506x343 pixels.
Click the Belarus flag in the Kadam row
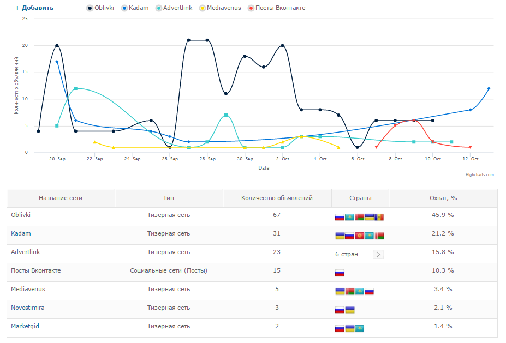379,236
